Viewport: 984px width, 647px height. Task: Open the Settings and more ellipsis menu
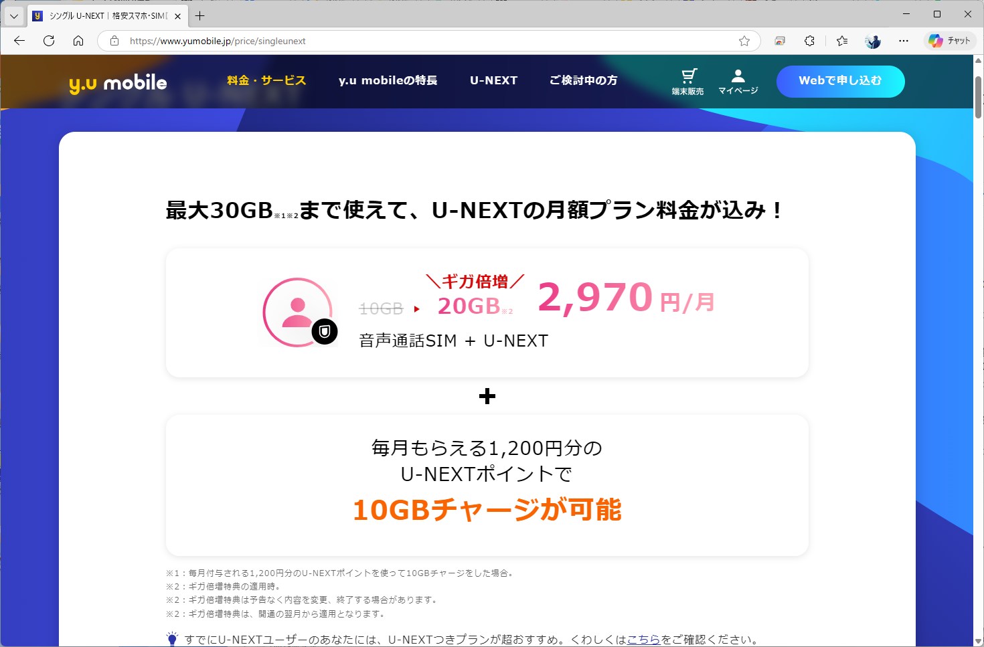[x=904, y=41]
